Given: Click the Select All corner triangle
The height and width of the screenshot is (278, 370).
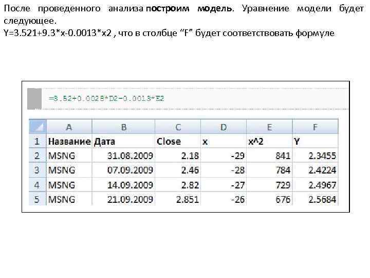Looking at the screenshot, I should pyautogui.click(x=38, y=127).
